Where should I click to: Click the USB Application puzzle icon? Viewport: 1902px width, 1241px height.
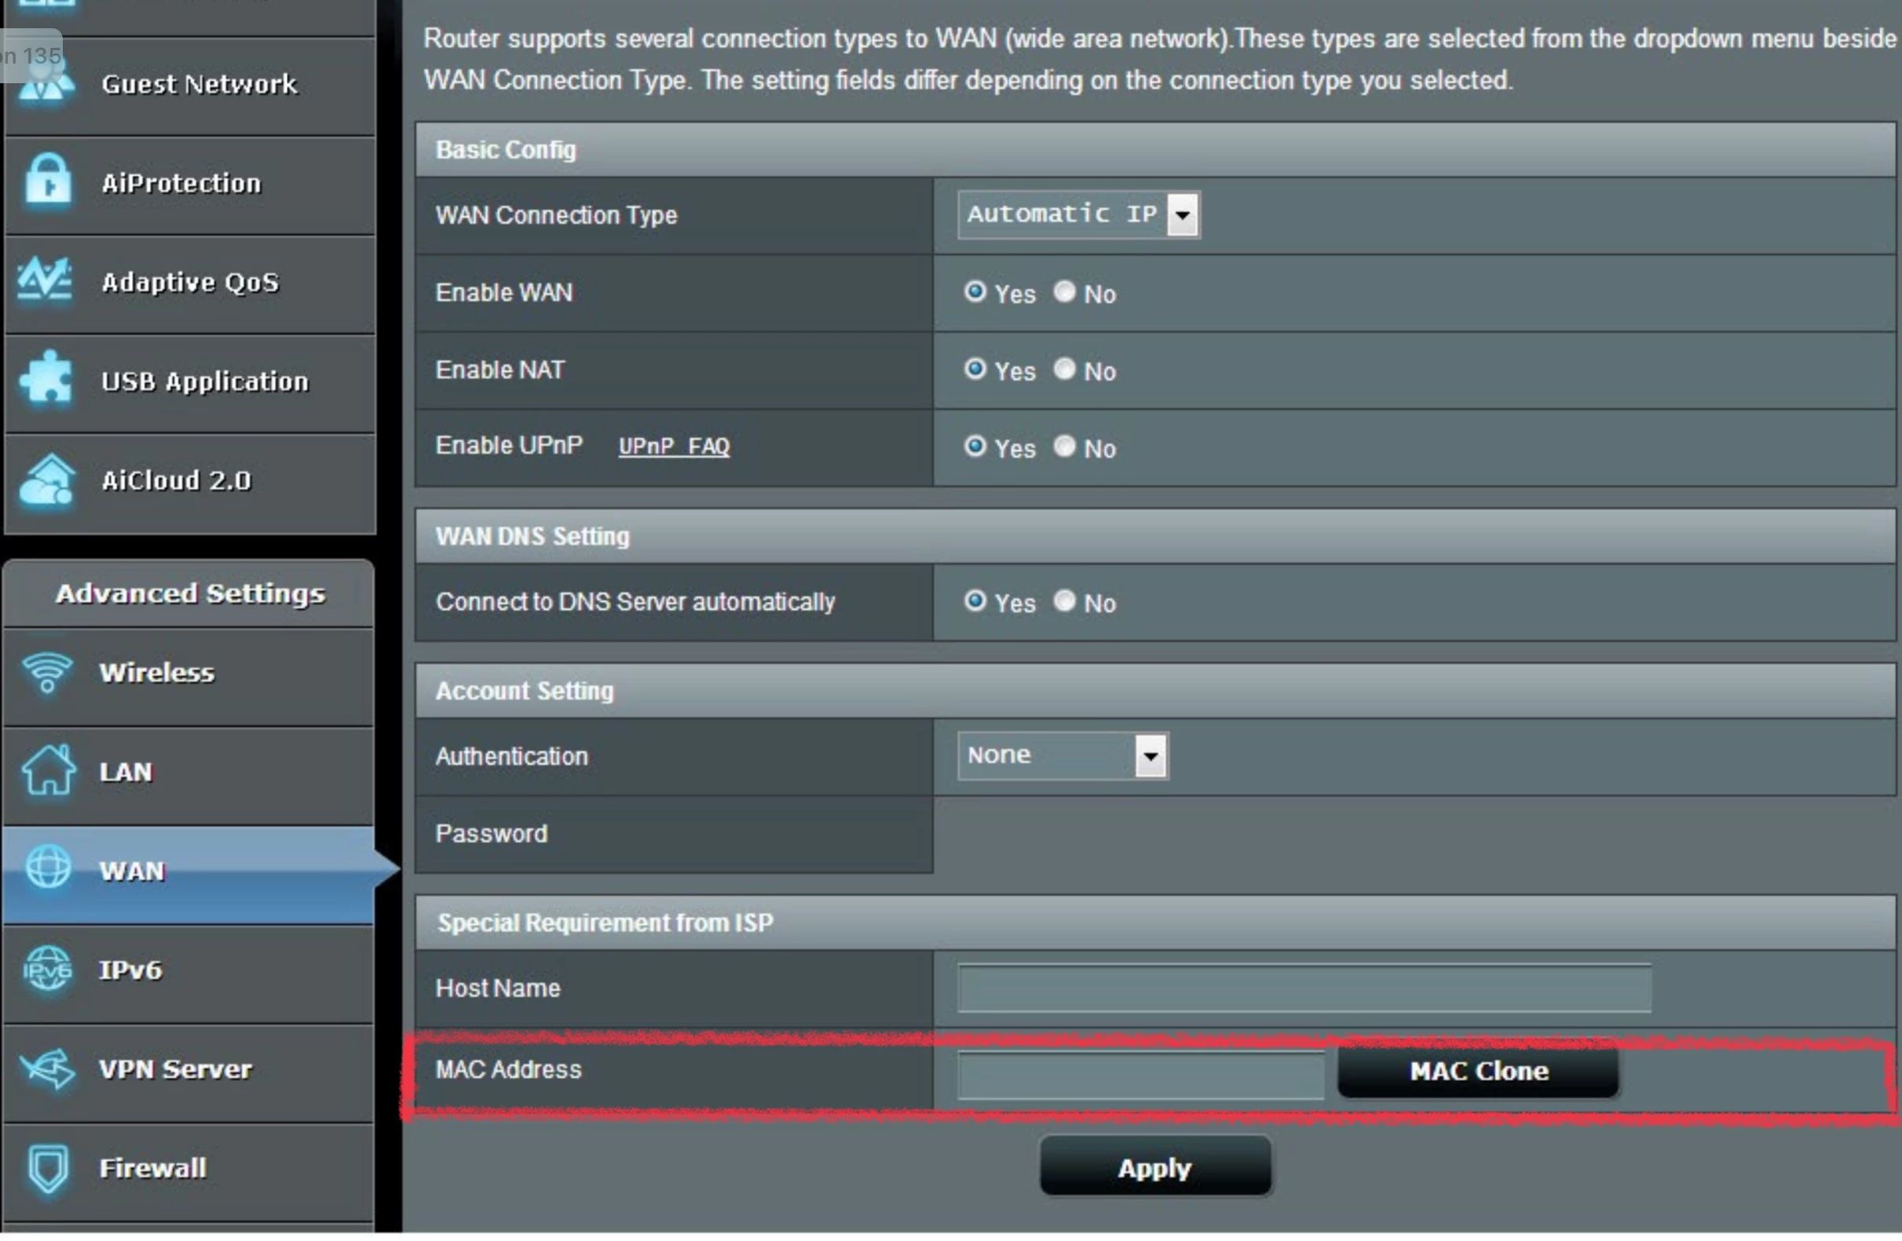[46, 380]
